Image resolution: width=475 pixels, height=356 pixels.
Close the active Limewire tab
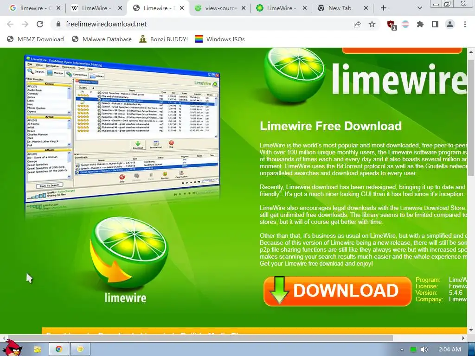[x=182, y=8]
